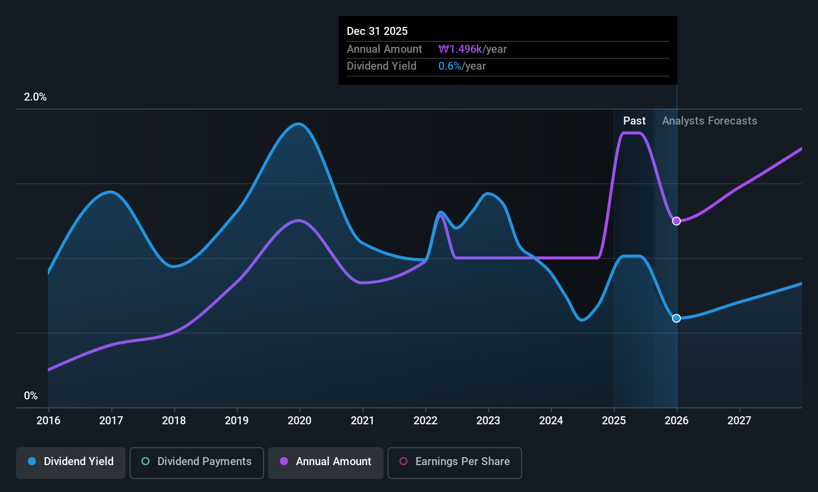Viewport: 818px width, 492px height.
Task: Select the blue data point marker at 2026
Action: coord(677,318)
